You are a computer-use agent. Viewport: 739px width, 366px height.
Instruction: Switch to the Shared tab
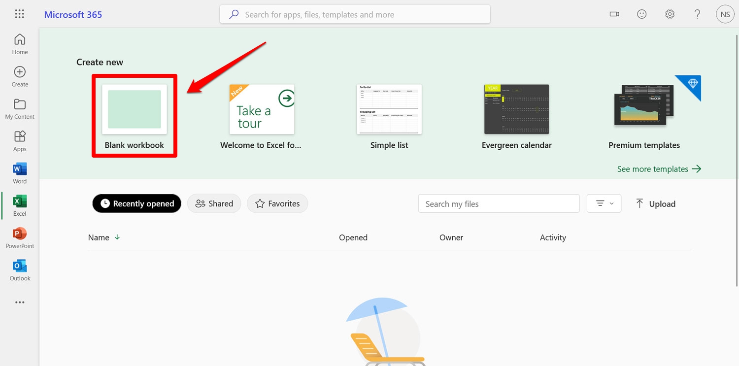214,203
